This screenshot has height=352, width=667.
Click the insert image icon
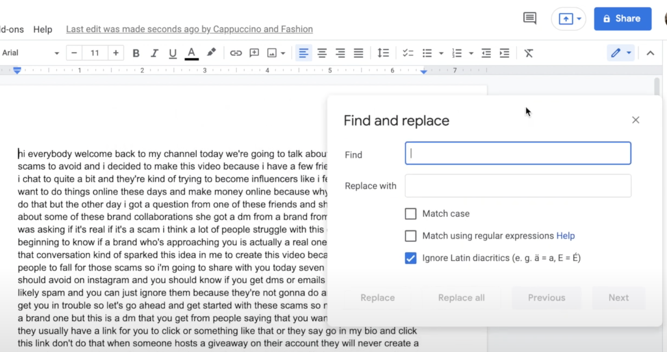tap(272, 53)
